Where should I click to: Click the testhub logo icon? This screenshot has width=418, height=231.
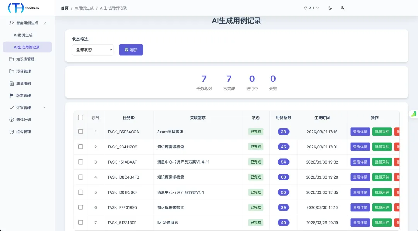(16, 8)
